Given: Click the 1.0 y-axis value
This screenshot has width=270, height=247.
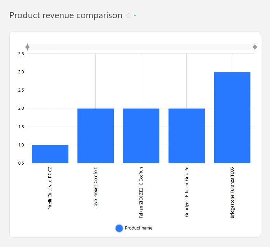Looking at the screenshot, I should coord(21,145).
